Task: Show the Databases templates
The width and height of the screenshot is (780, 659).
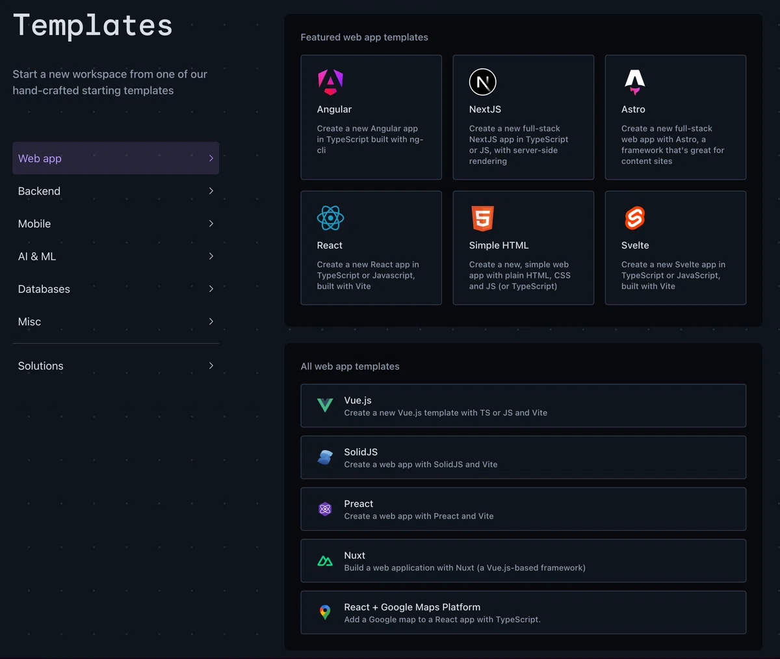Action: (116, 289)
